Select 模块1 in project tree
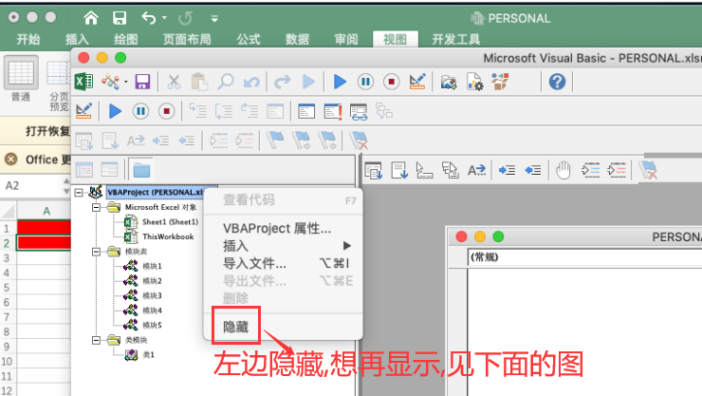702x396 pixels. [152, 266]
